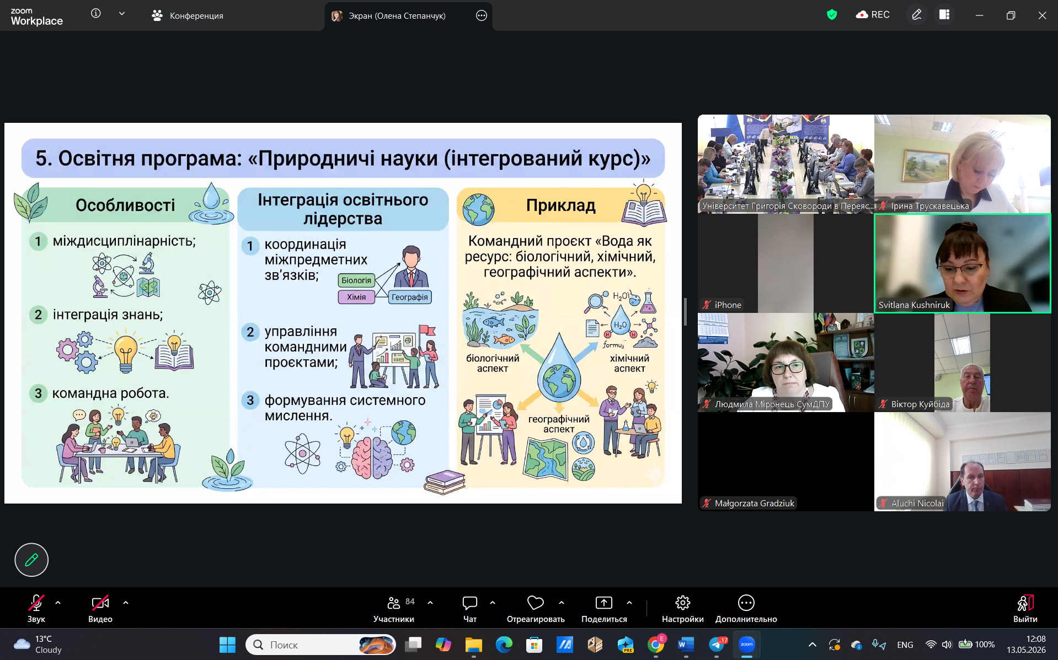Image resolution: width=1058 pixels, height=660 pixels.
Task: Expand participants options arrow
Action: pos(430,603)
